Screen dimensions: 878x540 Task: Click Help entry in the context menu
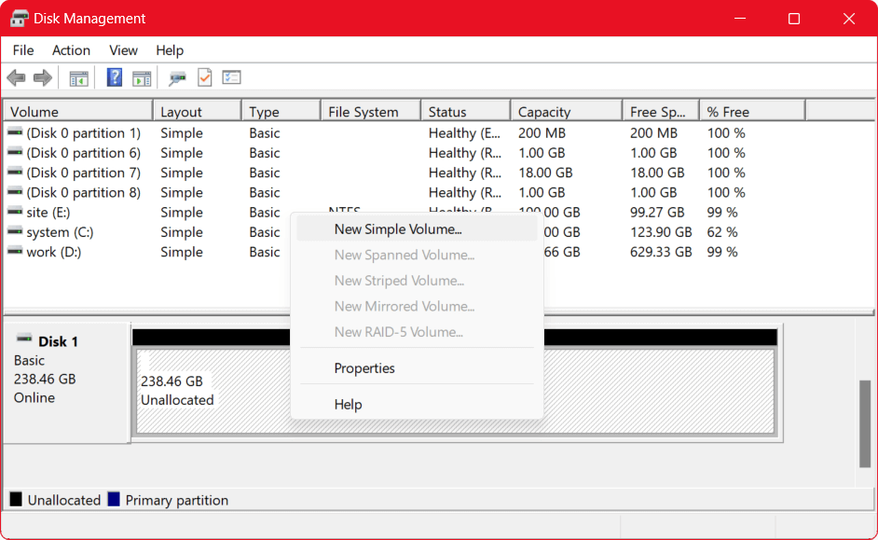coord(350,404)
